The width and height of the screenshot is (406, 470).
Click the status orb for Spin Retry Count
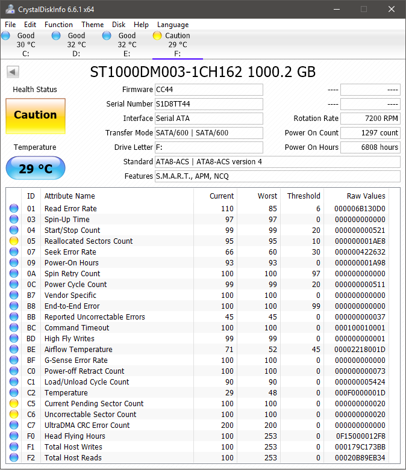coord(14,273)
